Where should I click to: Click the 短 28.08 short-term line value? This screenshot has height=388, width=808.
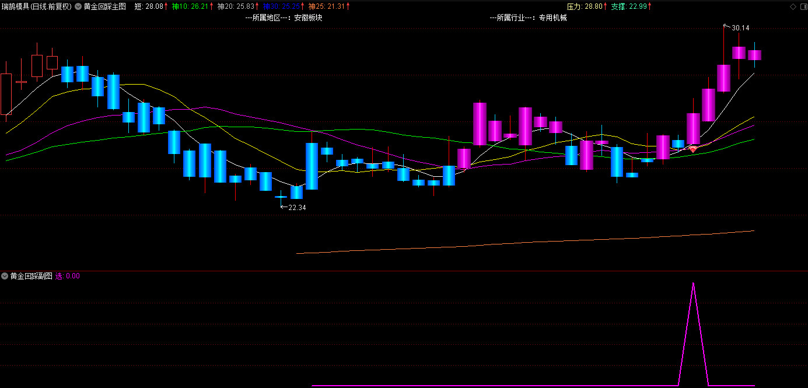pyautogui.click(x=149, y=6)
